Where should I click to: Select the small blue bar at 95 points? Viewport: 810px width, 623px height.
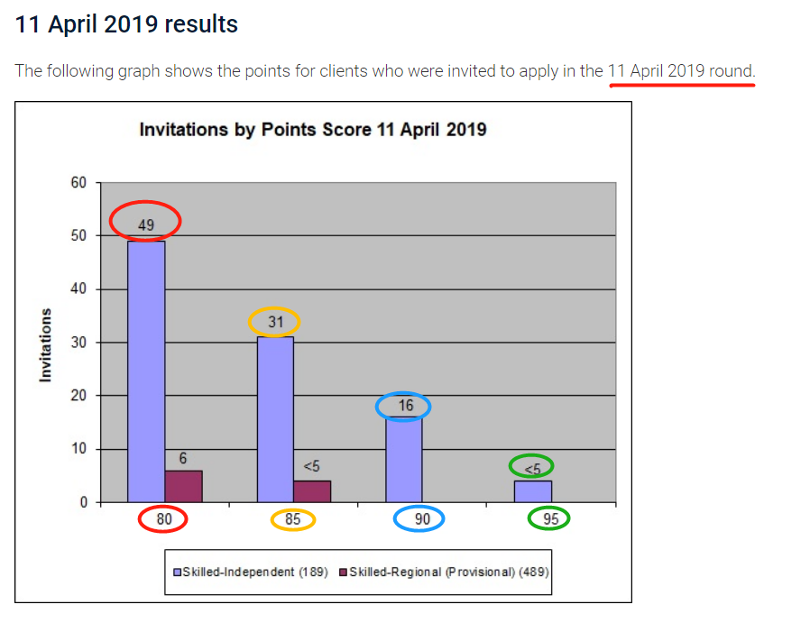532,491
